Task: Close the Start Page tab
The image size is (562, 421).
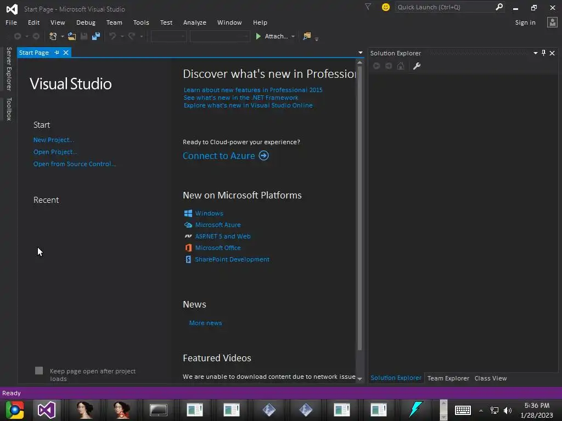Action: coord(66,53)
